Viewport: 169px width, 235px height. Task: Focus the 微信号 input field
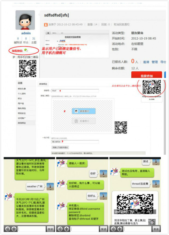point(75,91)
